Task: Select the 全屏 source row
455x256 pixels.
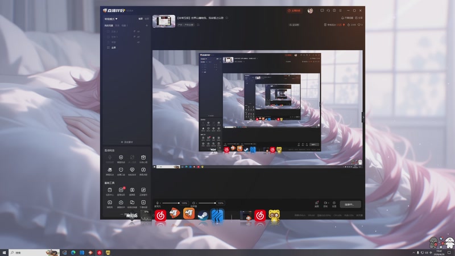Action: 127,48
